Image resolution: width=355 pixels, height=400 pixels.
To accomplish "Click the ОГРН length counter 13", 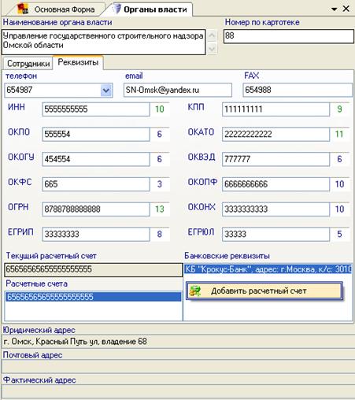I will tap(160, 209).
